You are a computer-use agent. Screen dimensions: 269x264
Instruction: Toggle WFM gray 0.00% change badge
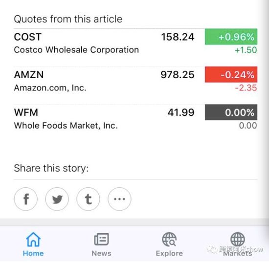[231, 112]
